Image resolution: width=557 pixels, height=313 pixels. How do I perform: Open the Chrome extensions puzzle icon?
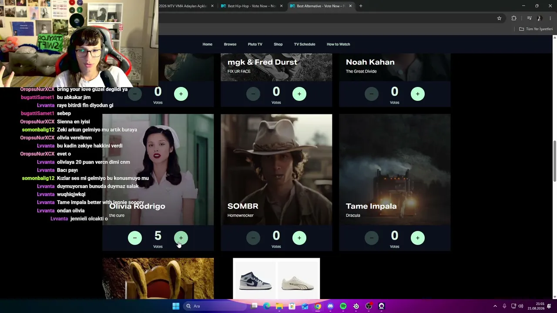[x=514, y=18]
